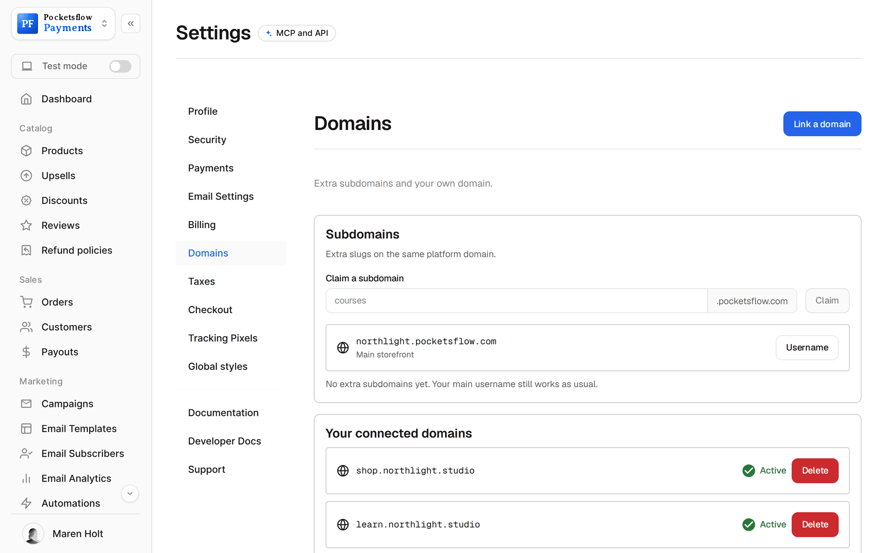Viewport: 885px width, 553px height.
Task: Click the Upsells arrow icon
Action: tap(26, 176)
